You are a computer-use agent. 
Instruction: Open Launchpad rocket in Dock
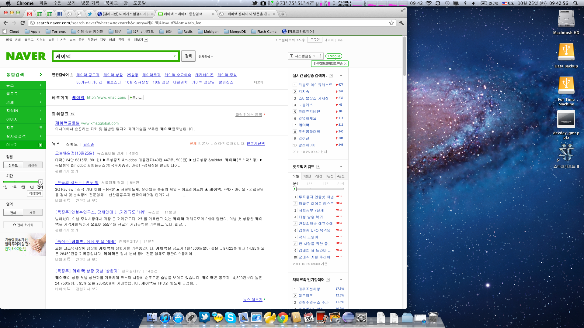pos(191,318)
